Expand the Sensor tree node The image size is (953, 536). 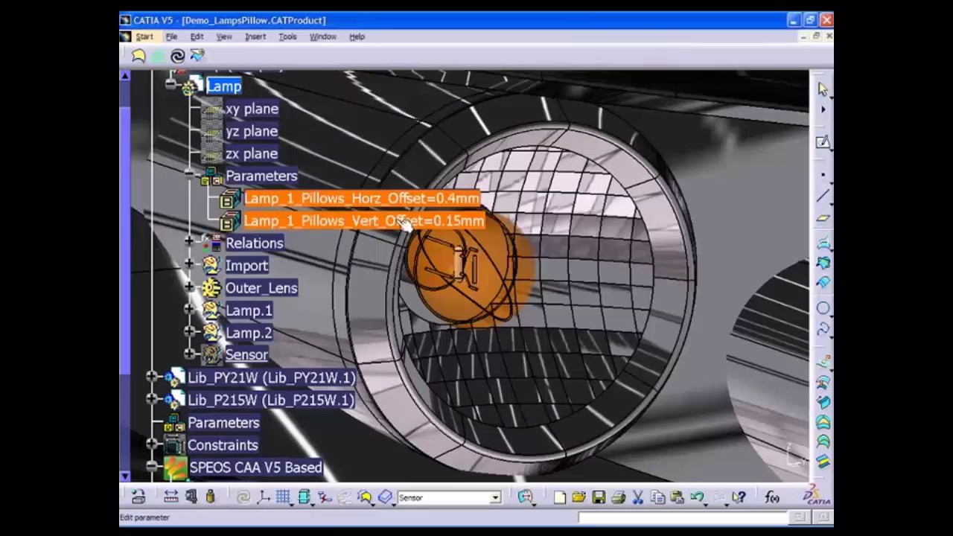point(189,354)
